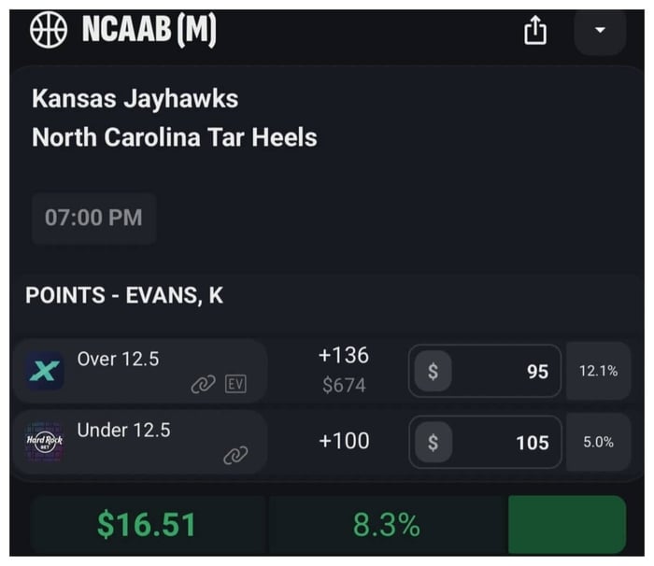Screen dimensions: 654x566
Task: Tap the basketball league icon
Action: click(x=49, y=31)
